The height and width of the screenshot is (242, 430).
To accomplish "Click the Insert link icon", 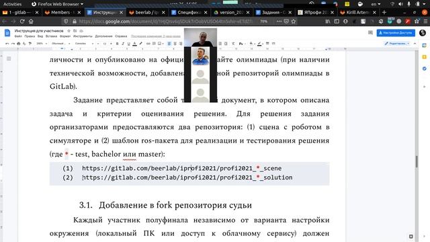I will pyautogui.click(x=148, y=44).
